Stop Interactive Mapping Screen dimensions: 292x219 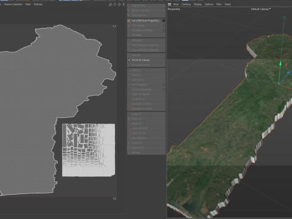click(x=145, y=50)
